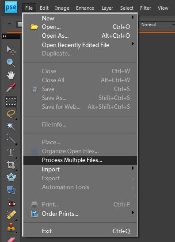Open the Image menu
This screenshot has width=175, height=242.
(x=62, y=8)
